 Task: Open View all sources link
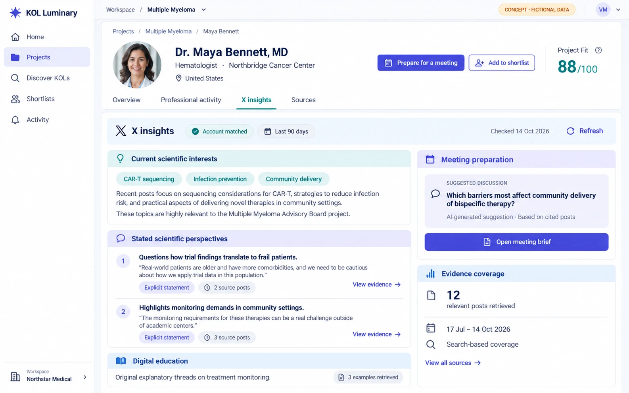pos(453,363)
